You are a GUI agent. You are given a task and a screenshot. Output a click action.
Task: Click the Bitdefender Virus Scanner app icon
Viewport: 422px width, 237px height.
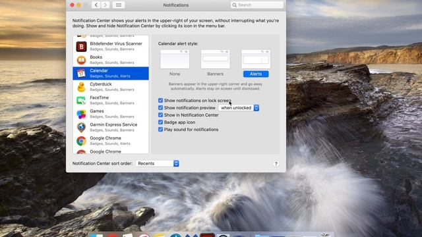click(x=81, y=47)
